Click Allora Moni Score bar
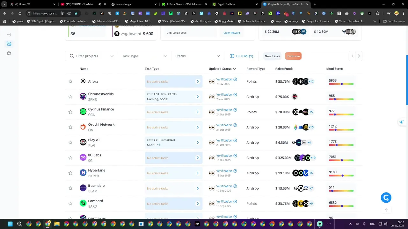408x229 pixels. pos(341,84)
